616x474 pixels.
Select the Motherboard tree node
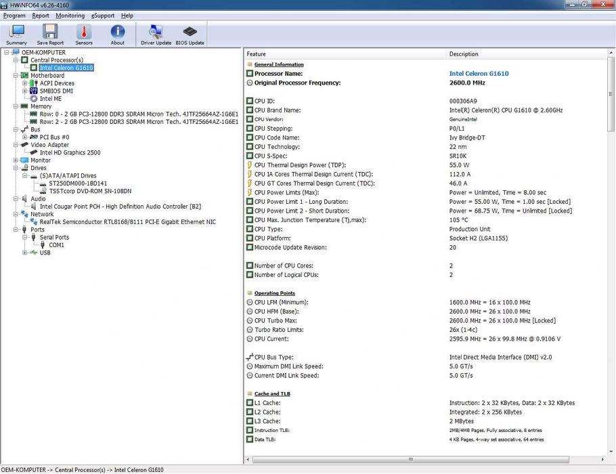(x=47, y=75)
